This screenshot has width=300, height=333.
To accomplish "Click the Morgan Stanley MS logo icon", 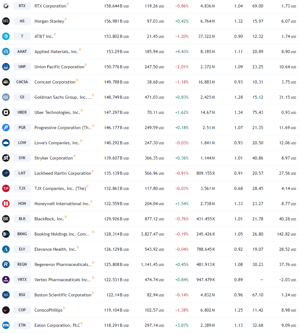I will coord(6,21).
